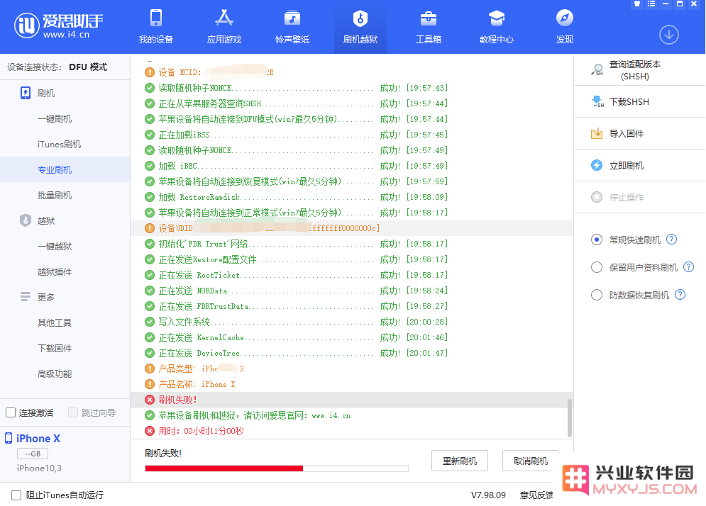Image resolution: width=706 pixels, height=506 pixels.
Task: Open the list menu icon in title bar
Action: 651,4
